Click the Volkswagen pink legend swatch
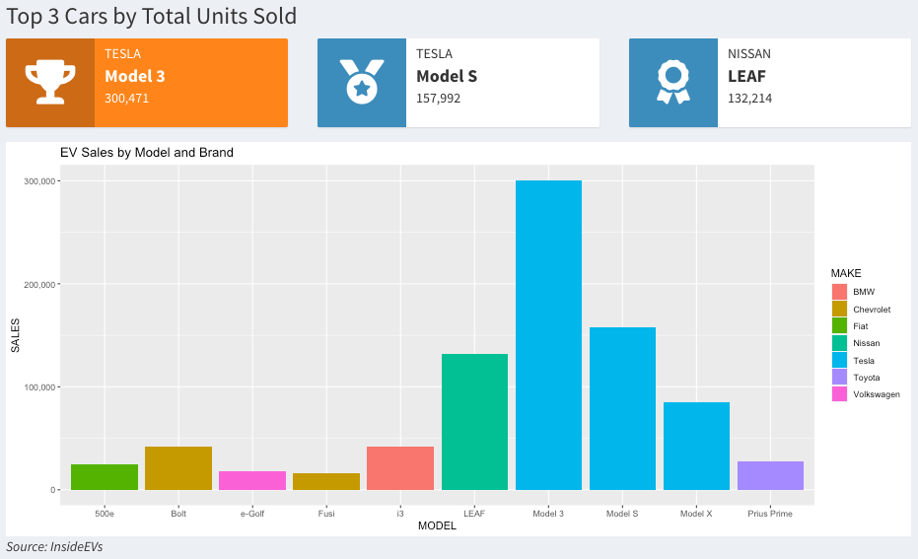 839,394
